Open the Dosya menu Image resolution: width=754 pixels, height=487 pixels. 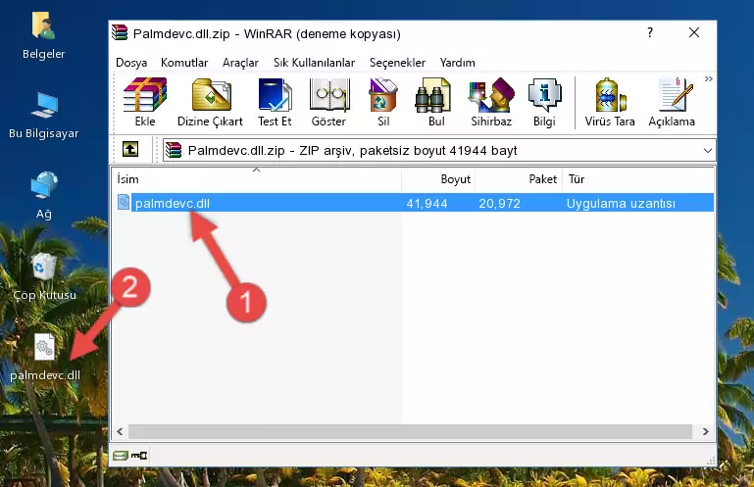click(131, 63)
